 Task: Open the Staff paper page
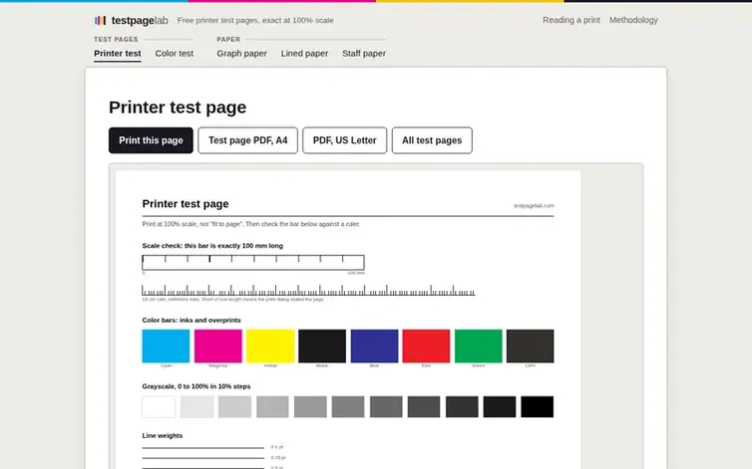coord(364,53)
